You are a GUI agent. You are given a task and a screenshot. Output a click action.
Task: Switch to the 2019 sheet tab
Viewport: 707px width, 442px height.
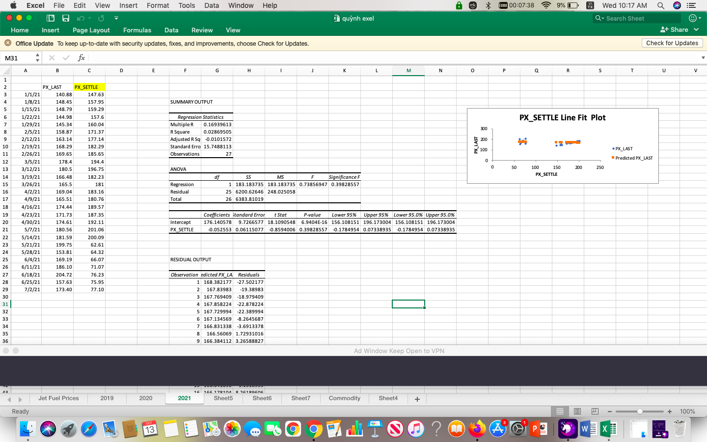click(107, 398)
